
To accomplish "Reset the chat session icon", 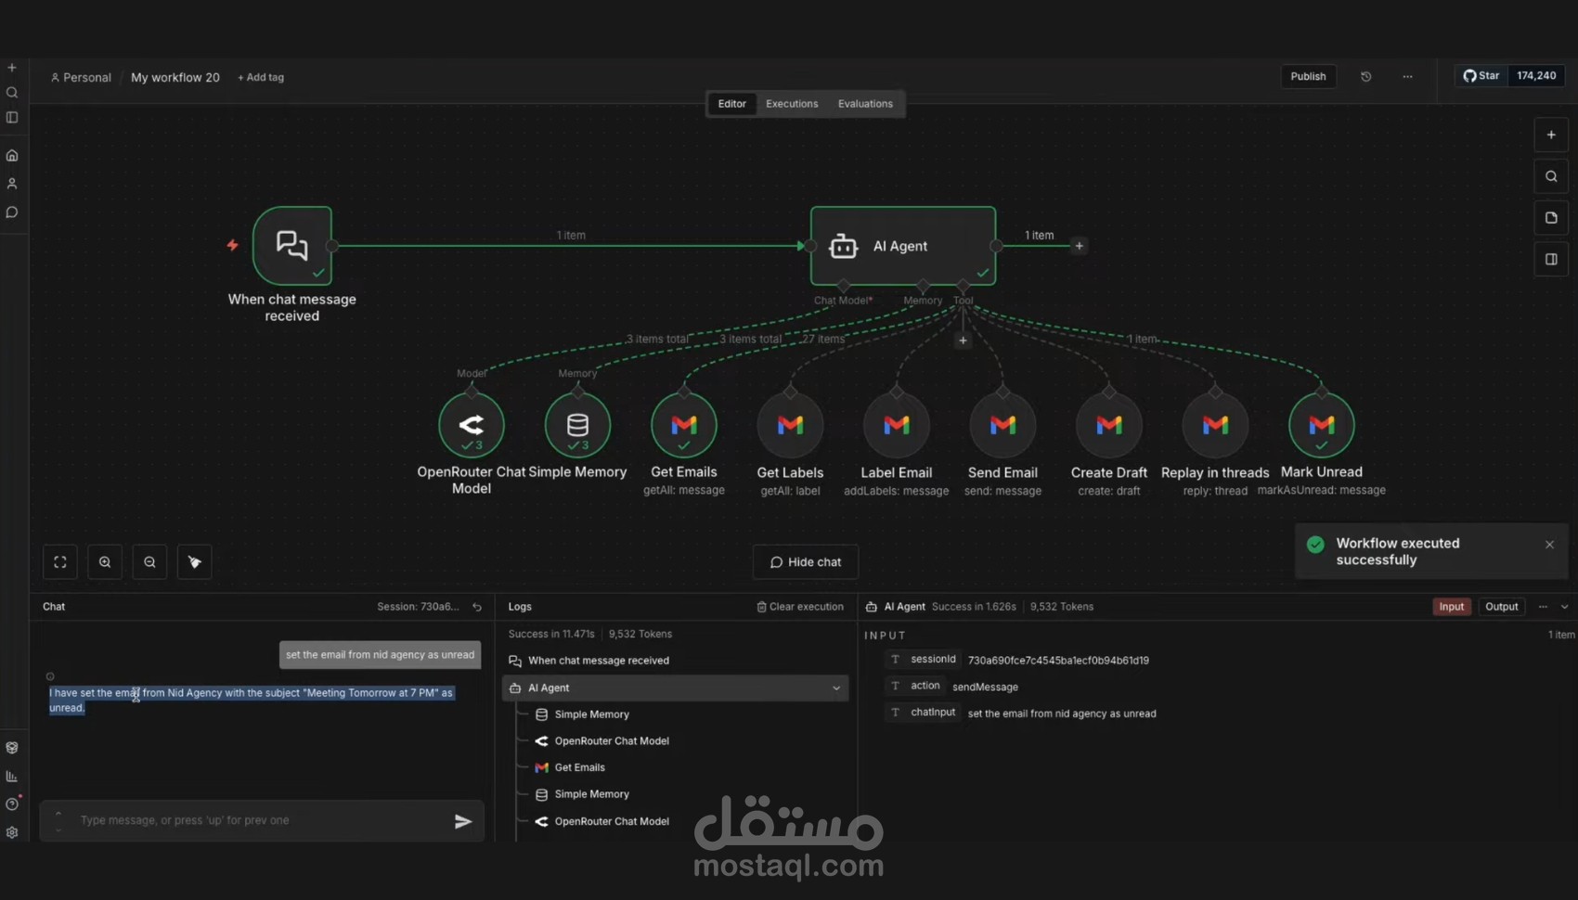I will point(477,607).
